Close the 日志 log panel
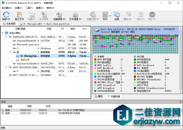Screen dimensions: 183x130 click(x=181, y=102)
